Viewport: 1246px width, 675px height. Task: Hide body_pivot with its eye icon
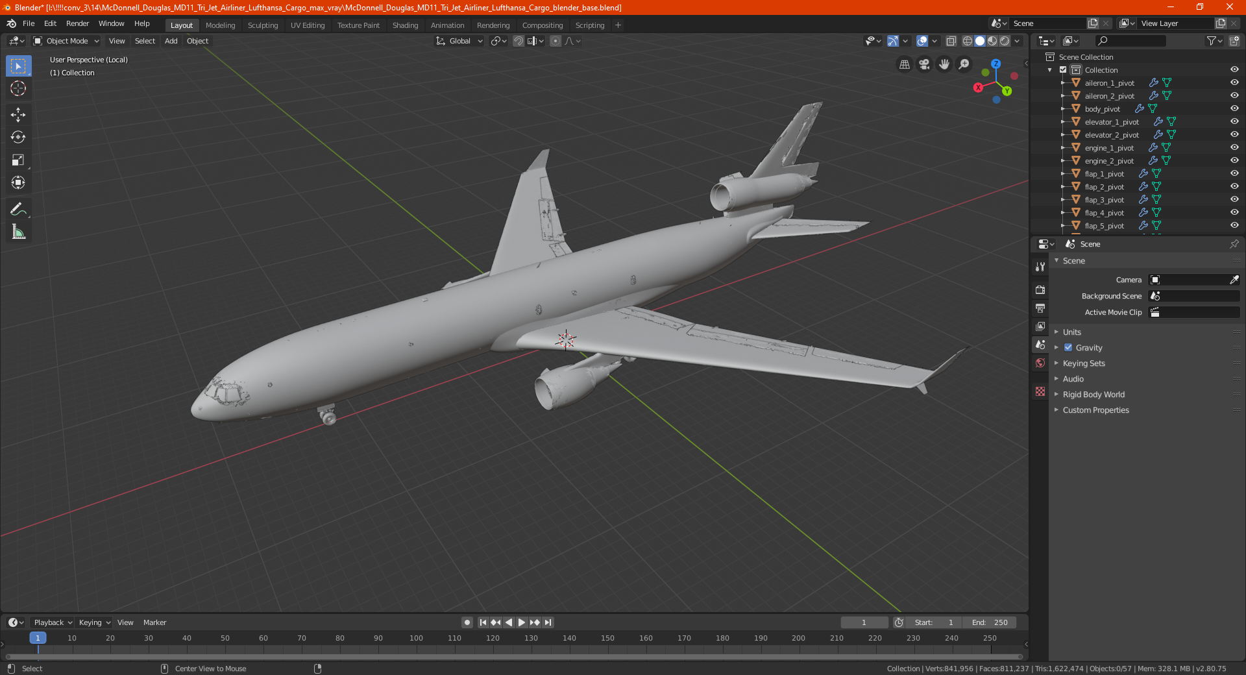coord(1234,109)
